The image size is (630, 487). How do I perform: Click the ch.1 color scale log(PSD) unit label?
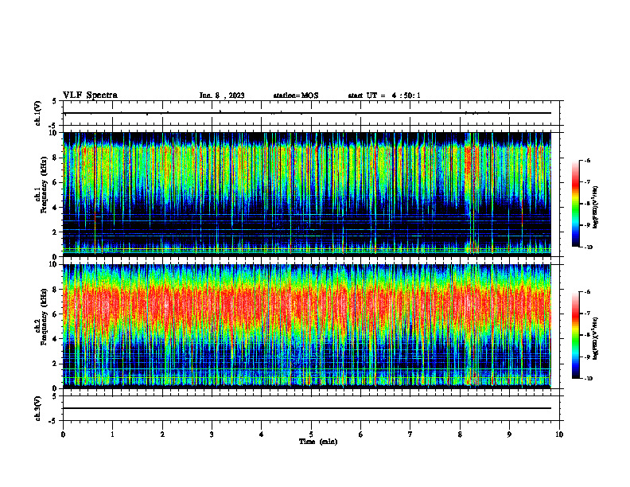596,207
